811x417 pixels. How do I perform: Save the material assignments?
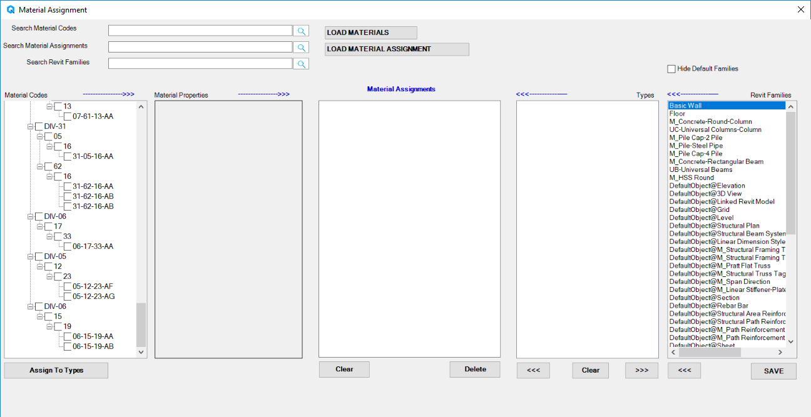(773, 371)
